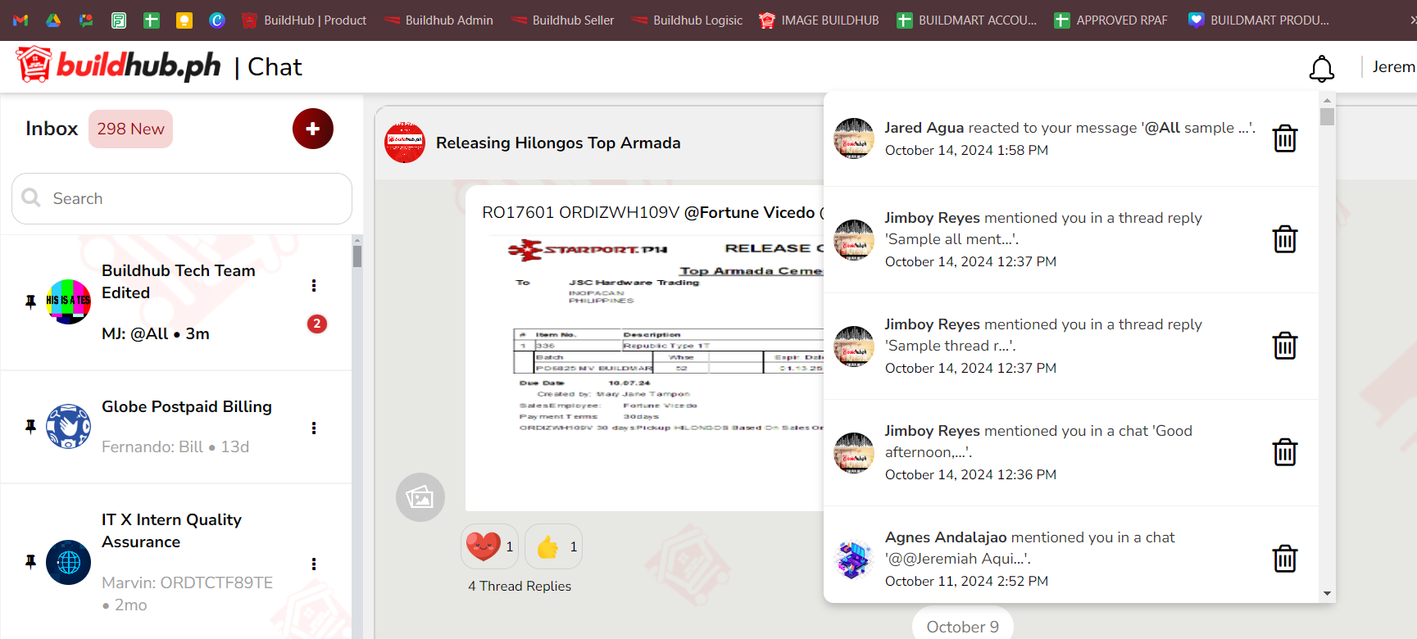Image resolution: width=1417 pixels, height=639 pixels.
Task: Unpin the Buildhub Tech Team chat
Action: point(30,301)
